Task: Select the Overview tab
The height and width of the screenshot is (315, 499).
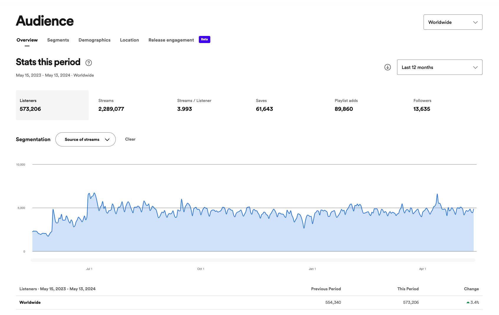Action: (27, 40)
